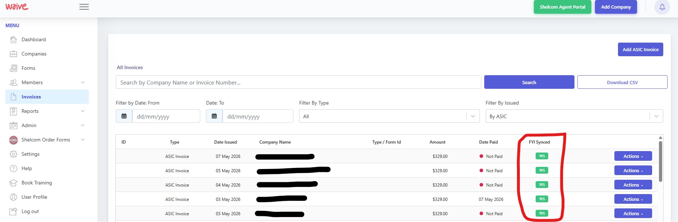The height and width of the screenshot is (222, 678).
Task: Click the invoice table vertical scrollbar
Action: pyautogui.click(x=660, y=161)
